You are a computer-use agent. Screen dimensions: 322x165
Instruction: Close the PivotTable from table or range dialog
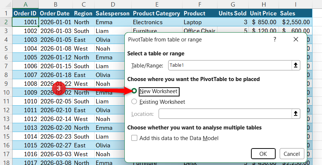point(296,39)
